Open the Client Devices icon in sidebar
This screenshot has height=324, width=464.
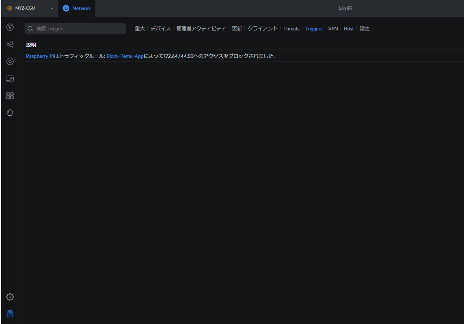click(x=10, y=78)
